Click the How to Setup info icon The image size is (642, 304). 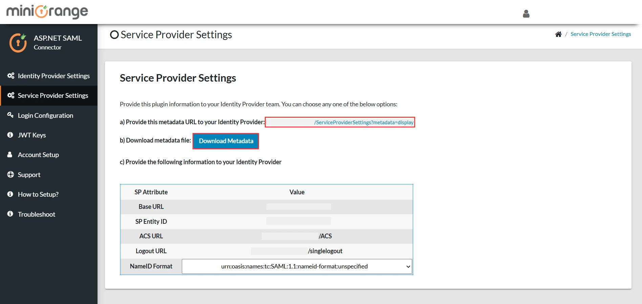(10, 194)
